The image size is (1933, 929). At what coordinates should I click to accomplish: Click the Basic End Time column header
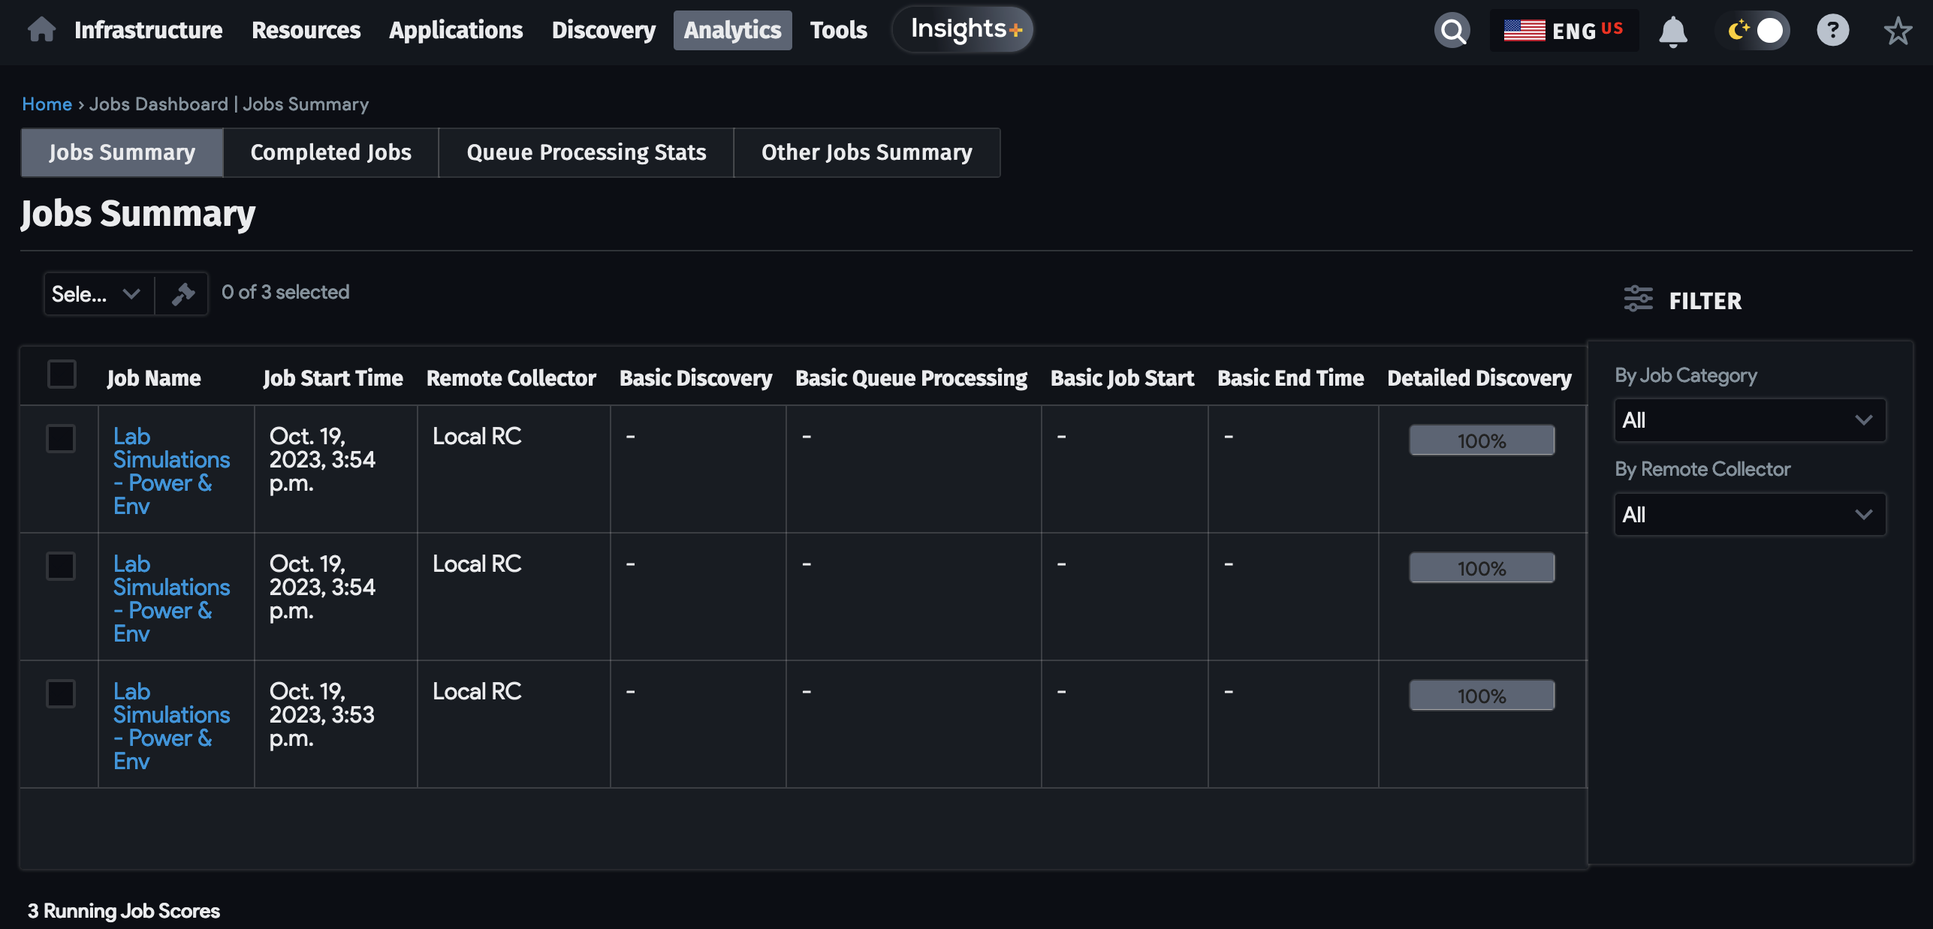1290,378
